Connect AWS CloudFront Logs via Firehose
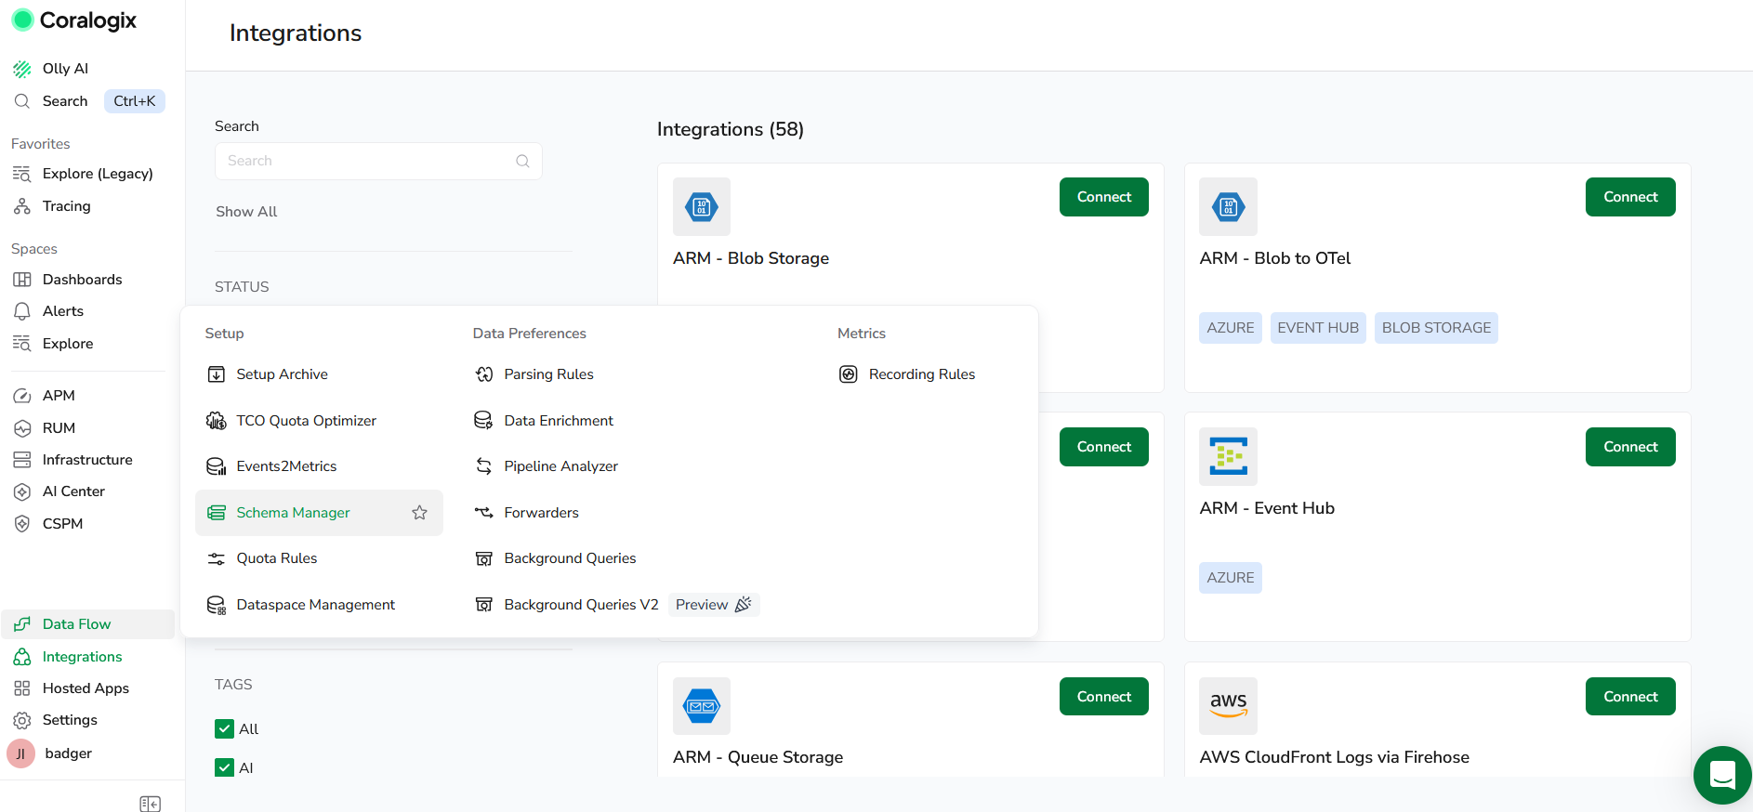This screenshot has height=812, width=1753. (x=1630, y=697)
